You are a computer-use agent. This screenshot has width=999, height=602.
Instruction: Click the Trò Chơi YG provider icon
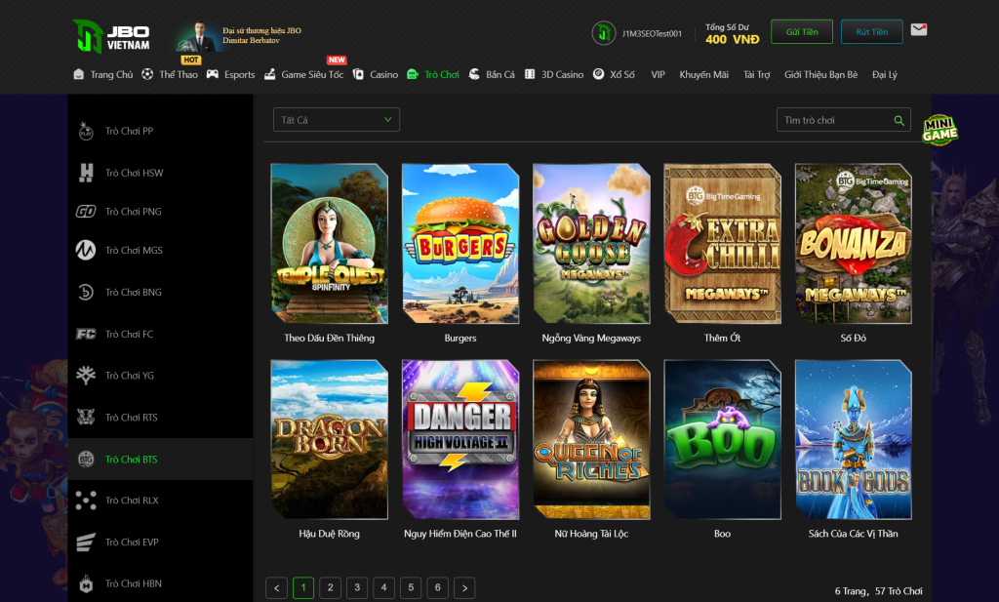click(86, 376)
